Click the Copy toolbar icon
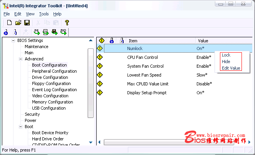 click(x=47, y=23)
